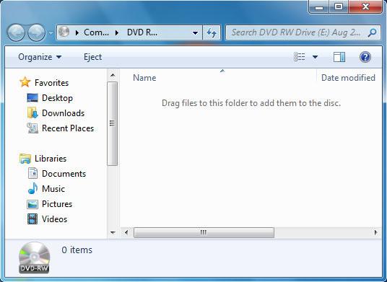
Task: Click the Recent Places icon
Action: (32, 128)
